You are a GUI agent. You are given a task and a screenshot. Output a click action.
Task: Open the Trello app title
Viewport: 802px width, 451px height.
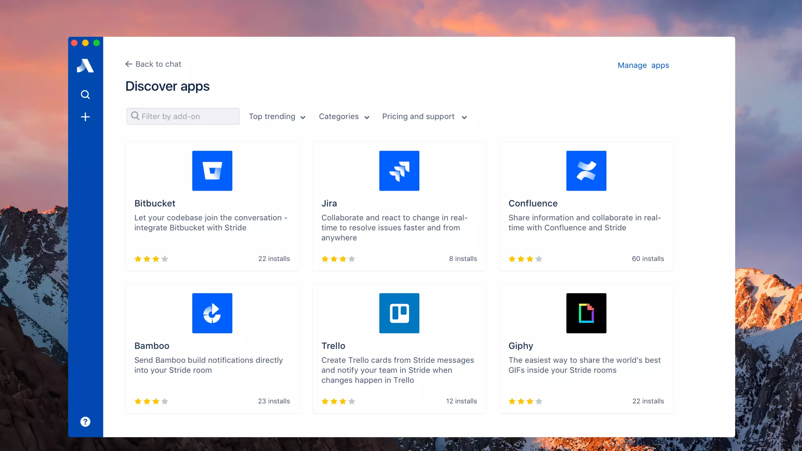(333, 346)
